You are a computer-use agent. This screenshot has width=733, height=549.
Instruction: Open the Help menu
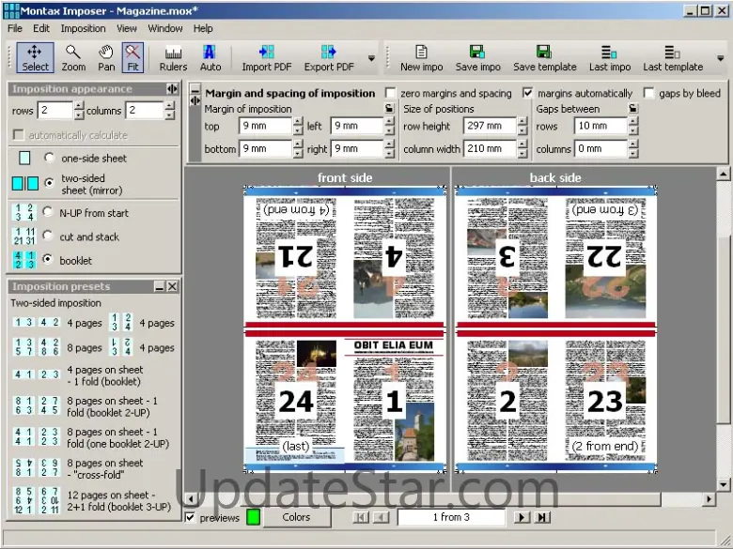click(203, 28)
